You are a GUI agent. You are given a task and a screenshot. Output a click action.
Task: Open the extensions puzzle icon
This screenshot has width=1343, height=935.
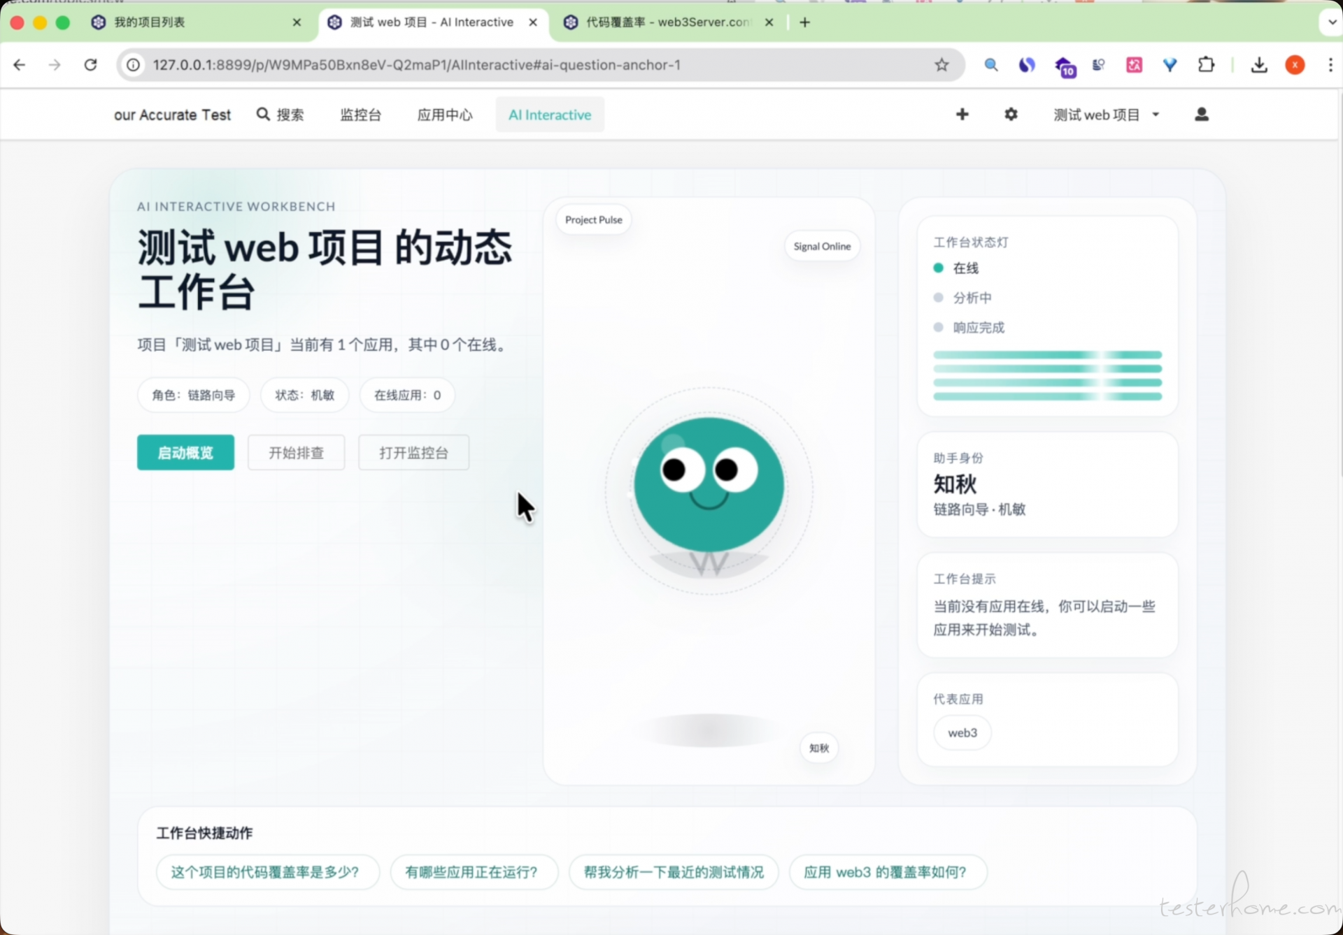(x=1206, y=65)
